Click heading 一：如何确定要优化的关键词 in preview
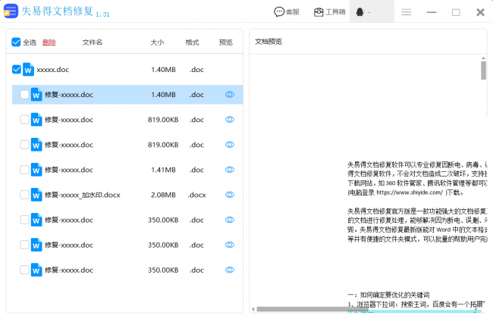The image size is (493, 319). (388, 295)
